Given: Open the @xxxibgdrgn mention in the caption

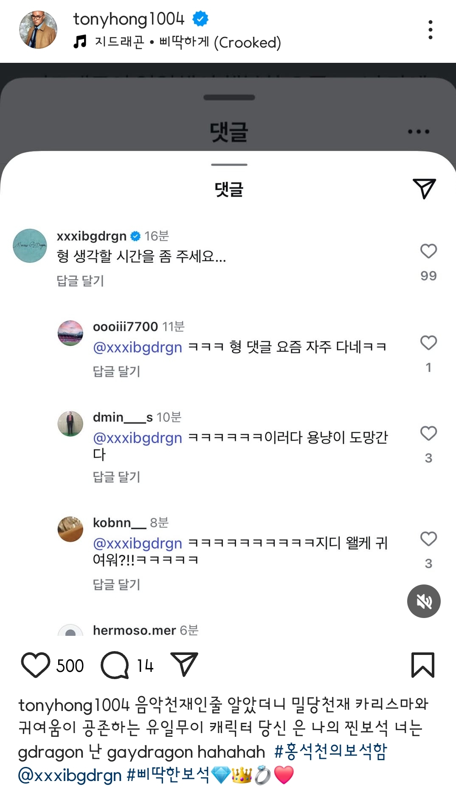Looking at the screenshot, I should (70, 775).
